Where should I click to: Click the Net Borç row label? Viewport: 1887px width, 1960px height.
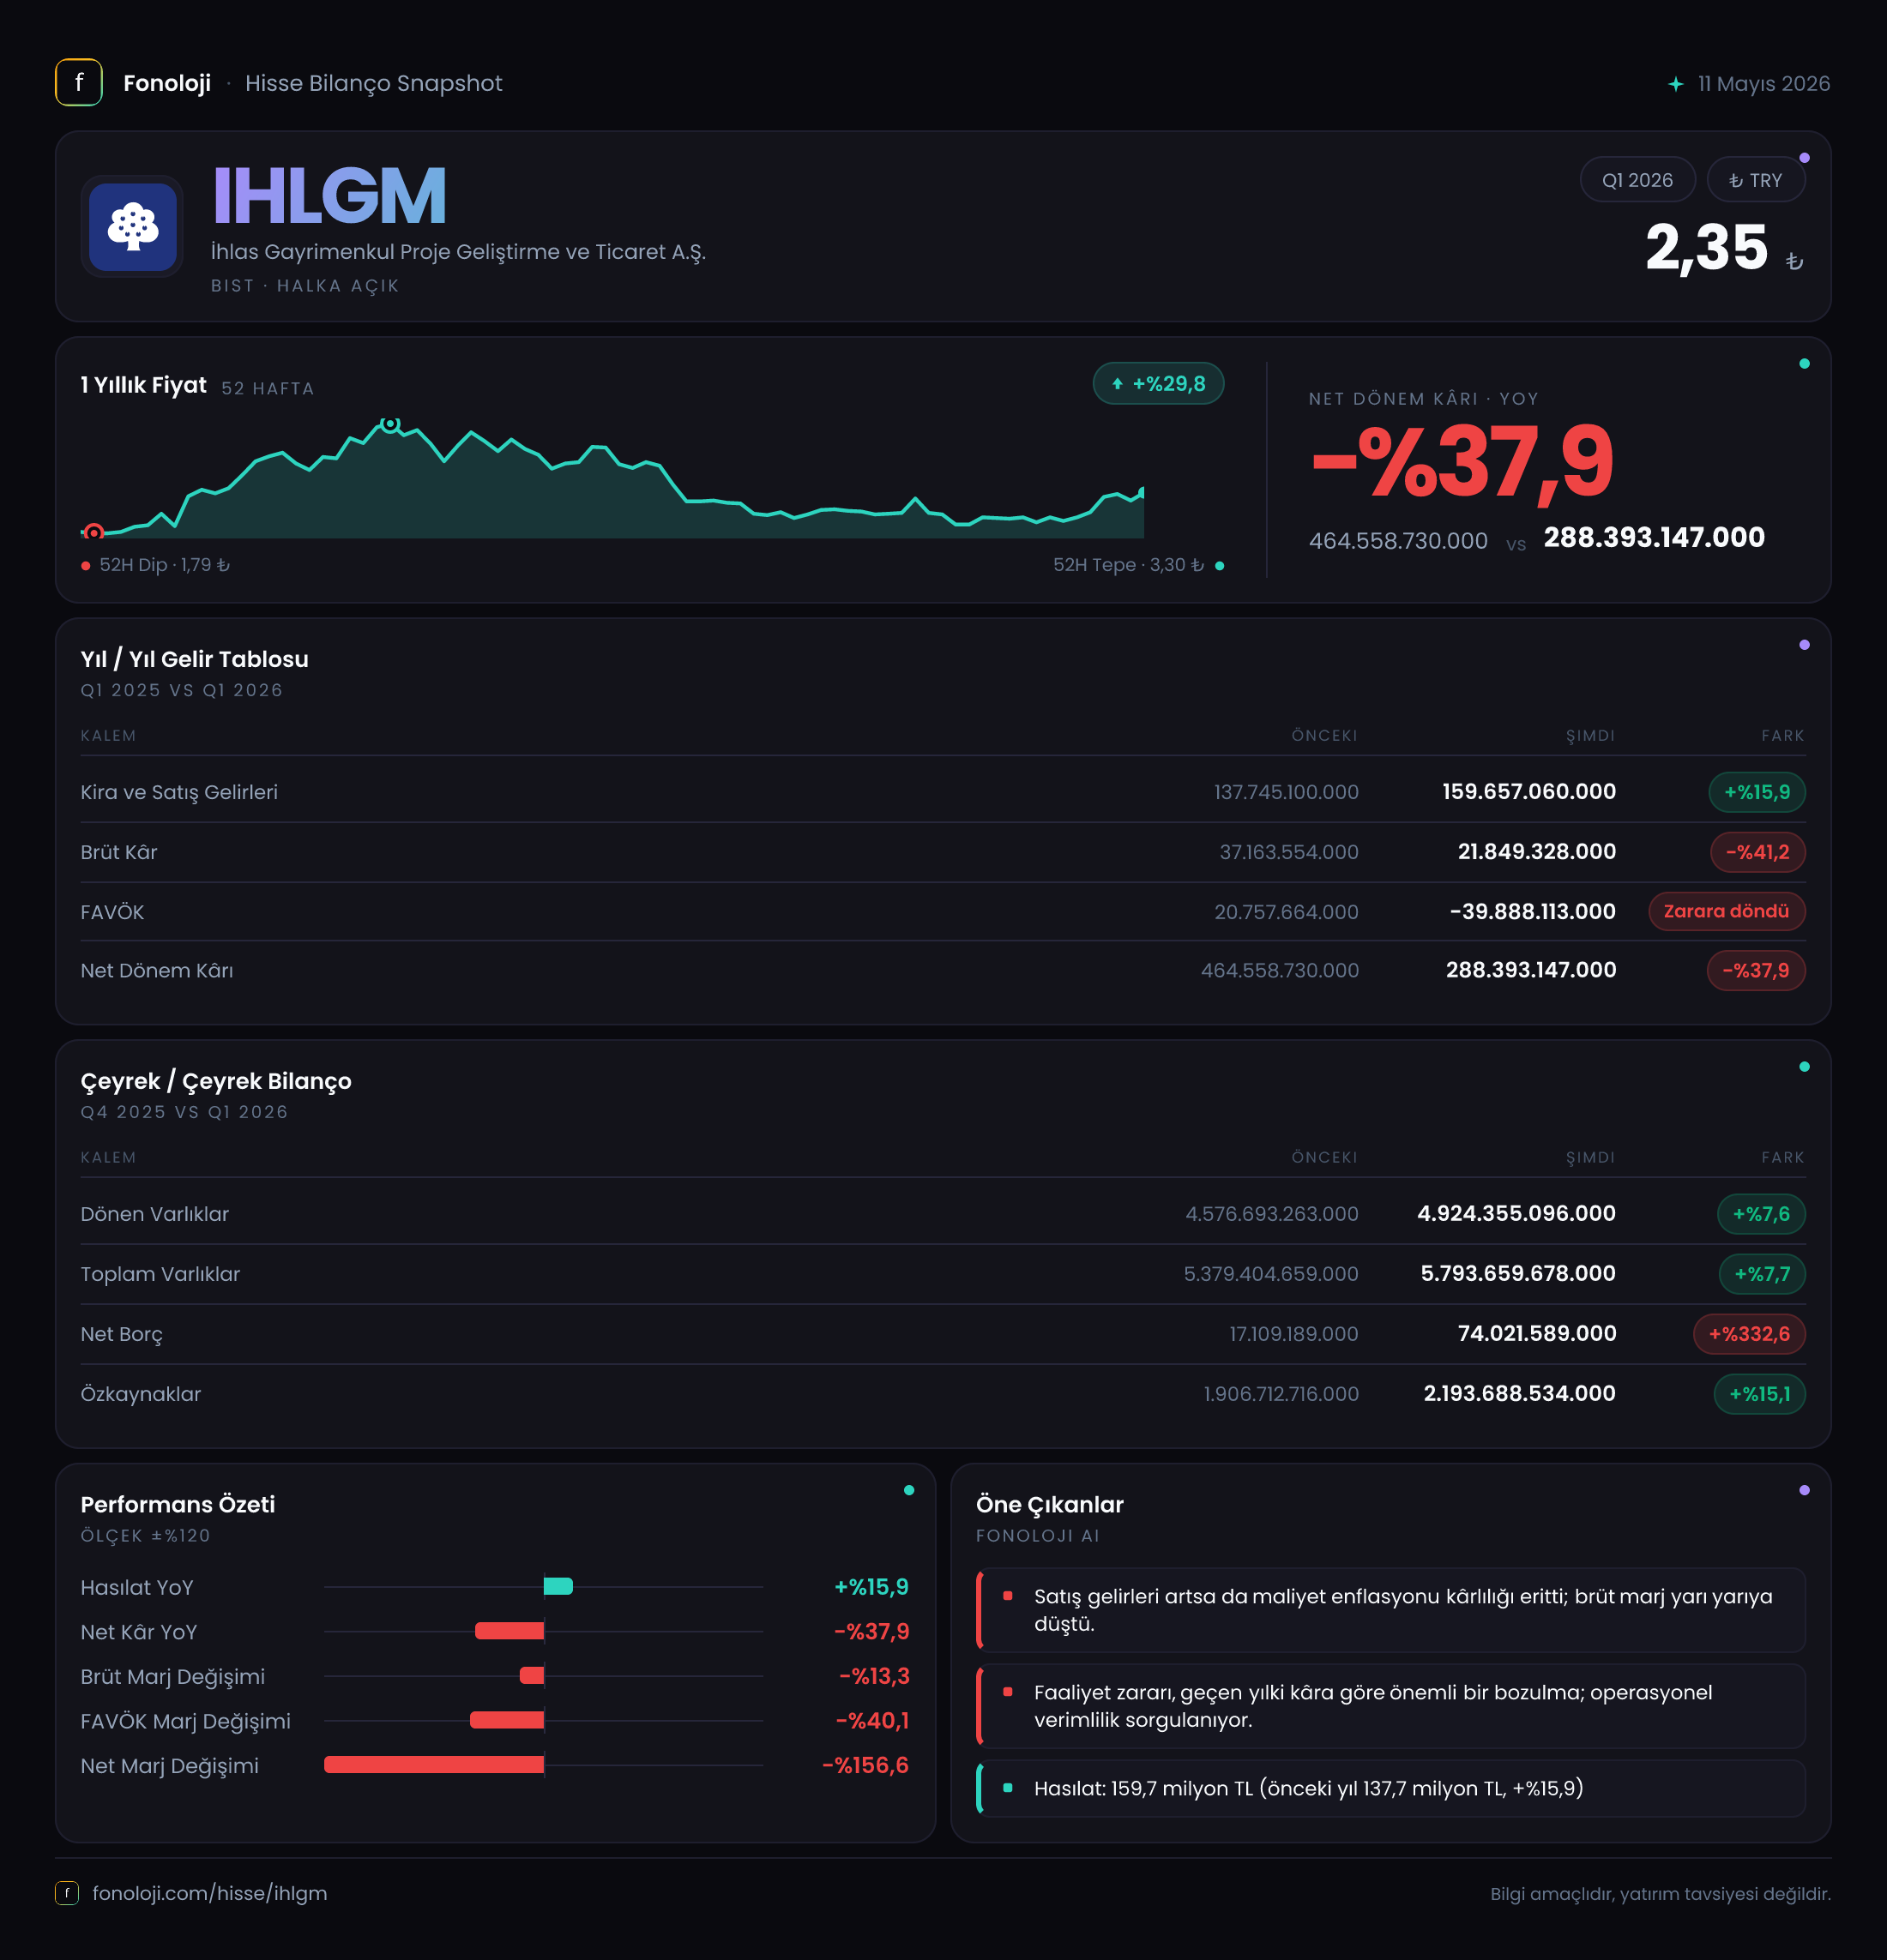(122, 1334)
